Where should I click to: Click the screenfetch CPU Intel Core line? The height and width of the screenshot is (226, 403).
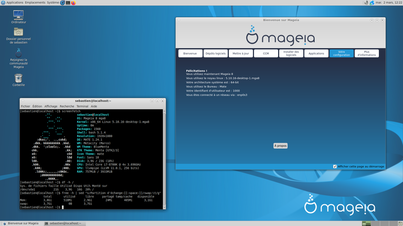pos(109,165)
